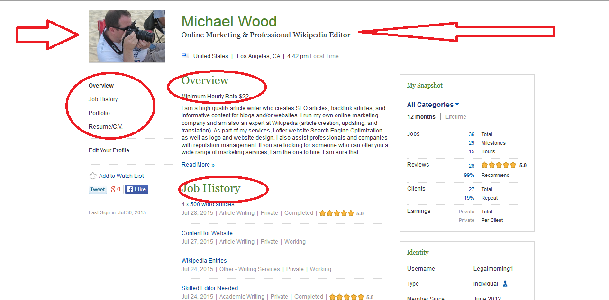This screenshot has width=609, height=300.
Task: Click the Minimum Hourly Rate $22 text
Action: point(215,97)
